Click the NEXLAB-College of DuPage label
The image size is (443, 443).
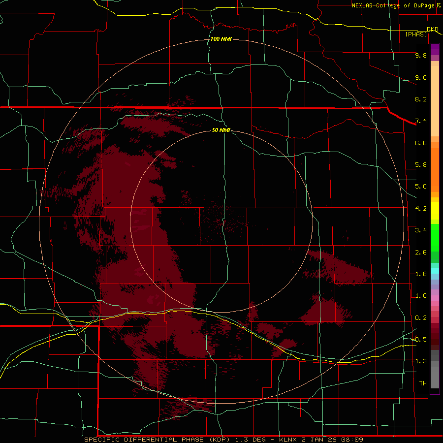coord(393,5)
